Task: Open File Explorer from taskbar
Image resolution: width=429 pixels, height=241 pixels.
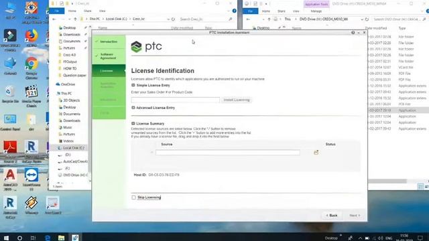Action: click(61, 238)
